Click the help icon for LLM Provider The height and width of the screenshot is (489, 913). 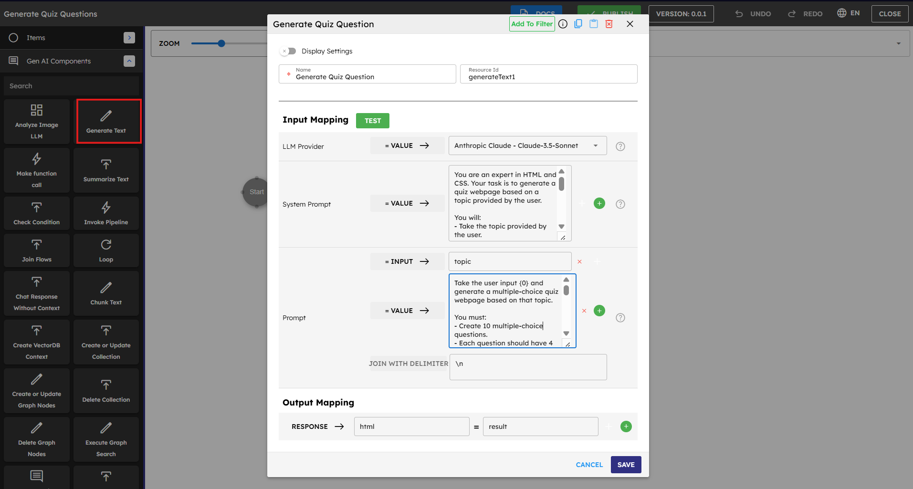pyautogui.click(x=620, y=146)
